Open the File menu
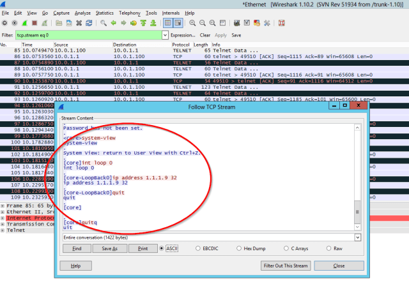 tap(5, 13)
